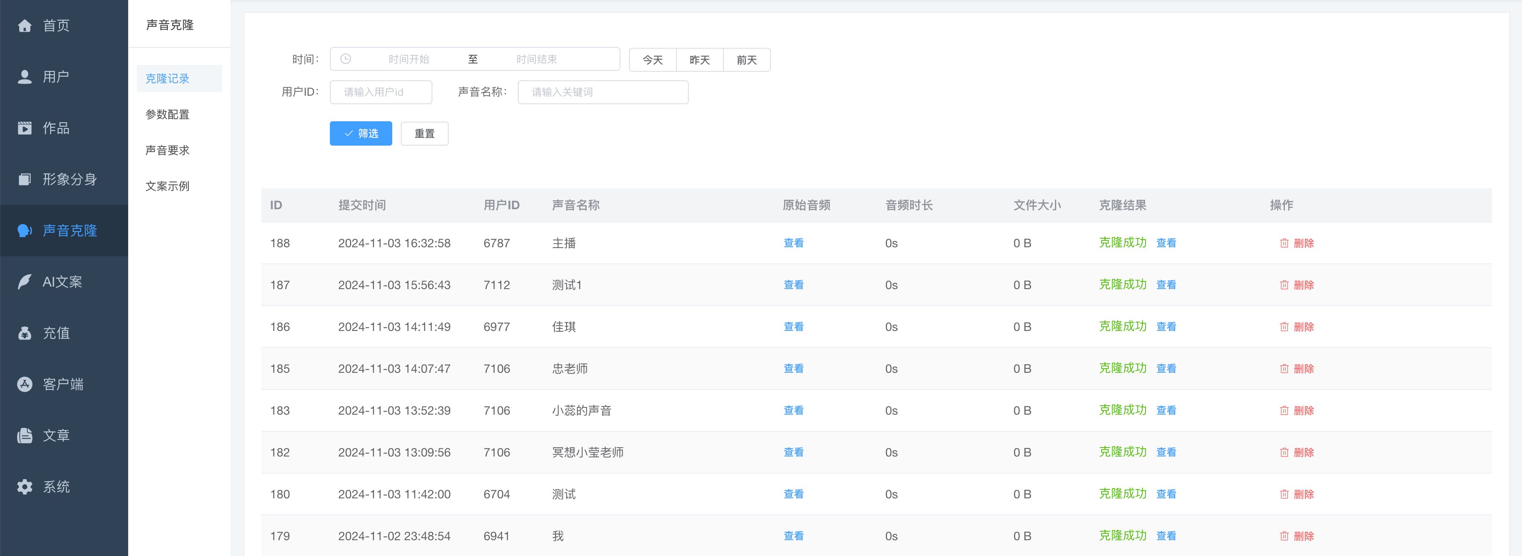Click the 时间开始 start time field
This screenshot has height=556, width=1522.
(x=409, y=59)
